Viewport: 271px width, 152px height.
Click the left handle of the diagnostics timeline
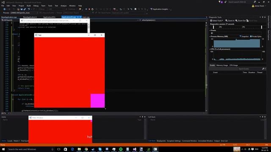tap(213, 27)
